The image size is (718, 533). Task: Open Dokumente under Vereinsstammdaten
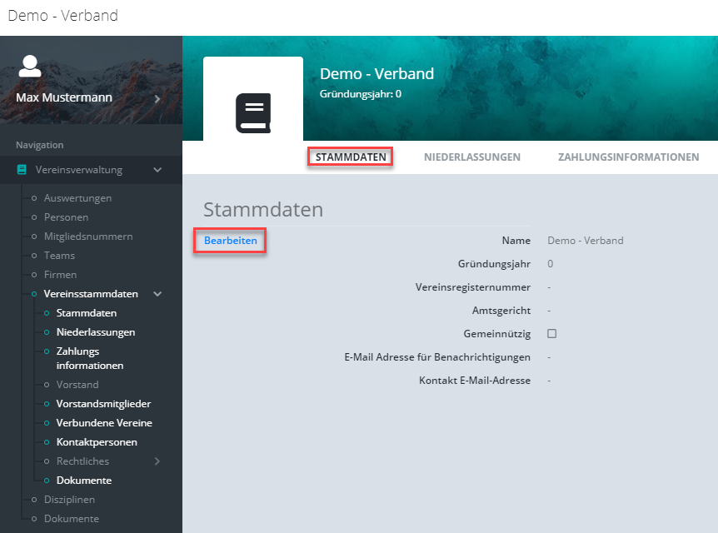[x=84, y=481]
